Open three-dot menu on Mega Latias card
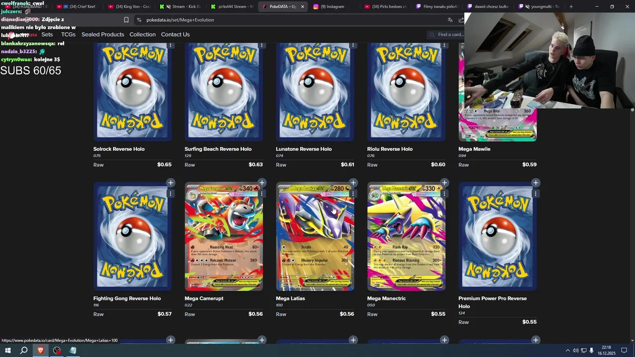The height and width of the screenshot is (357, 635). 353,194
